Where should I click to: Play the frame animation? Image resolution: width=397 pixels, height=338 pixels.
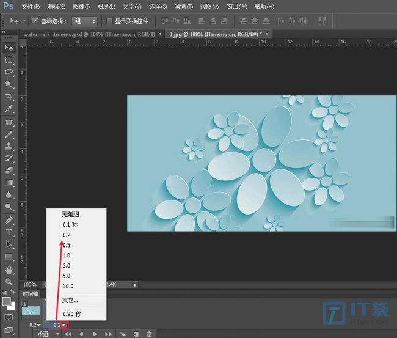click(95, 334)
